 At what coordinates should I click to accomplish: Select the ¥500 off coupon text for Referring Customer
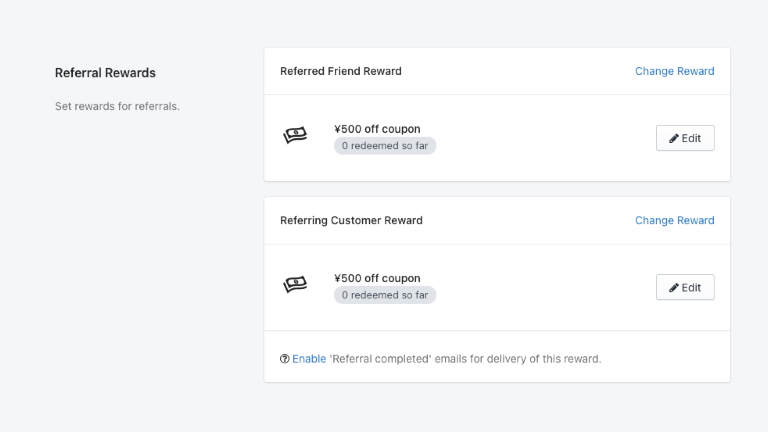[377, 278]
